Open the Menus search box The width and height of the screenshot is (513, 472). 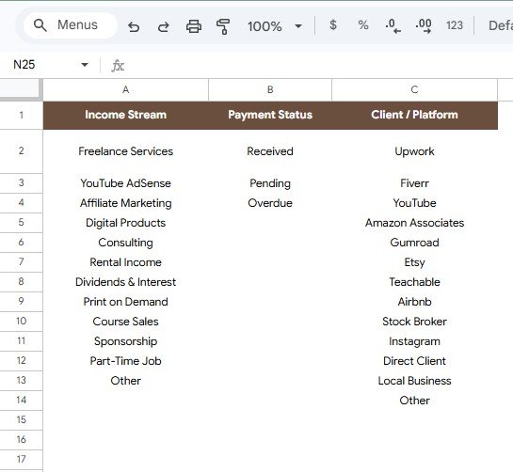pos(71,25)
